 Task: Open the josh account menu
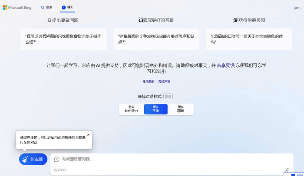297,7
